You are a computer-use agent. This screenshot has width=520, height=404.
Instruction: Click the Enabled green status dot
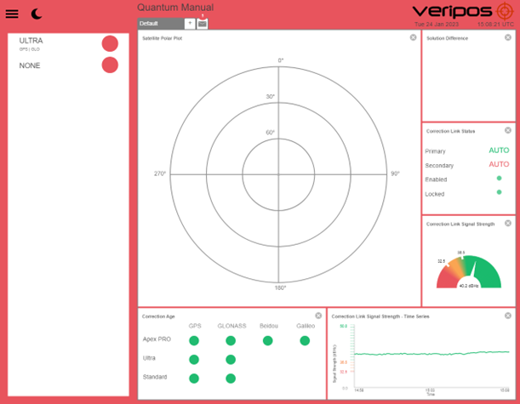click(499, 179)
